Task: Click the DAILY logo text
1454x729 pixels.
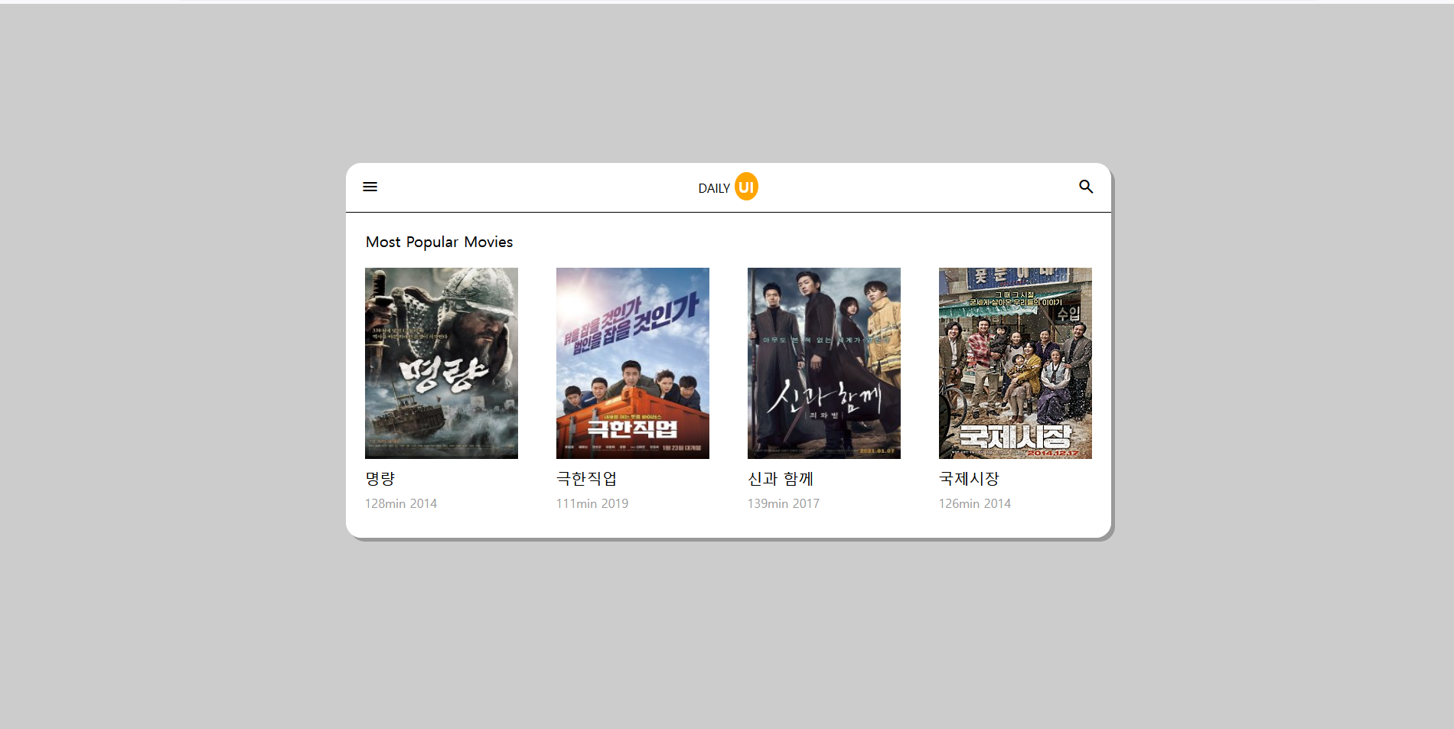Action: pos(714,188)
